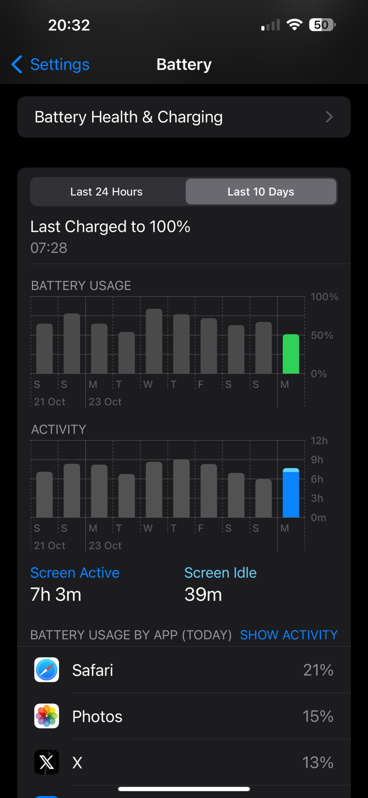Screen dimensions: 368x798
Task: Select the blue Monday activity bar
Action: pyautogui.click(x=291, y=493)
